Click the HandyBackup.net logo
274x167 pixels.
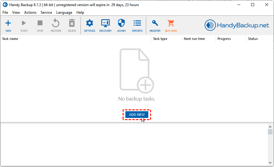click(237, 25)
